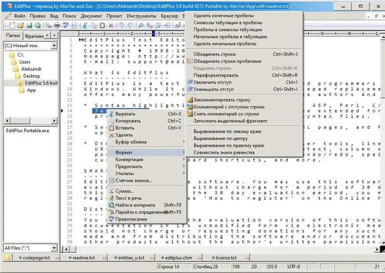Select Увеличить отступ submenu item
The width and height of the screenshot is (385, 273).
tap(244, 82)
